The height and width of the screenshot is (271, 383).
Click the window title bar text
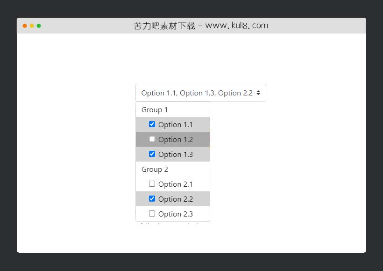coord(201,26)
